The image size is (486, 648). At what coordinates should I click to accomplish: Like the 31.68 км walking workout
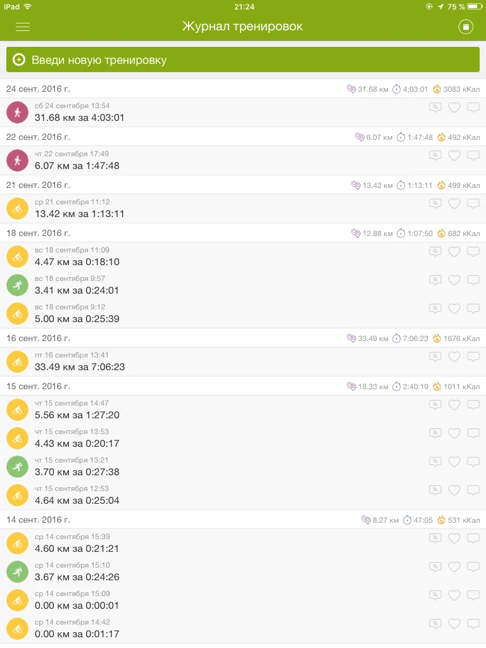coord(454,108)
